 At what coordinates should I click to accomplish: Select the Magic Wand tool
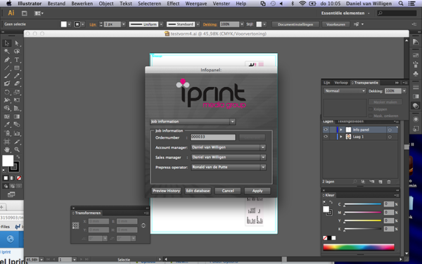7,51
